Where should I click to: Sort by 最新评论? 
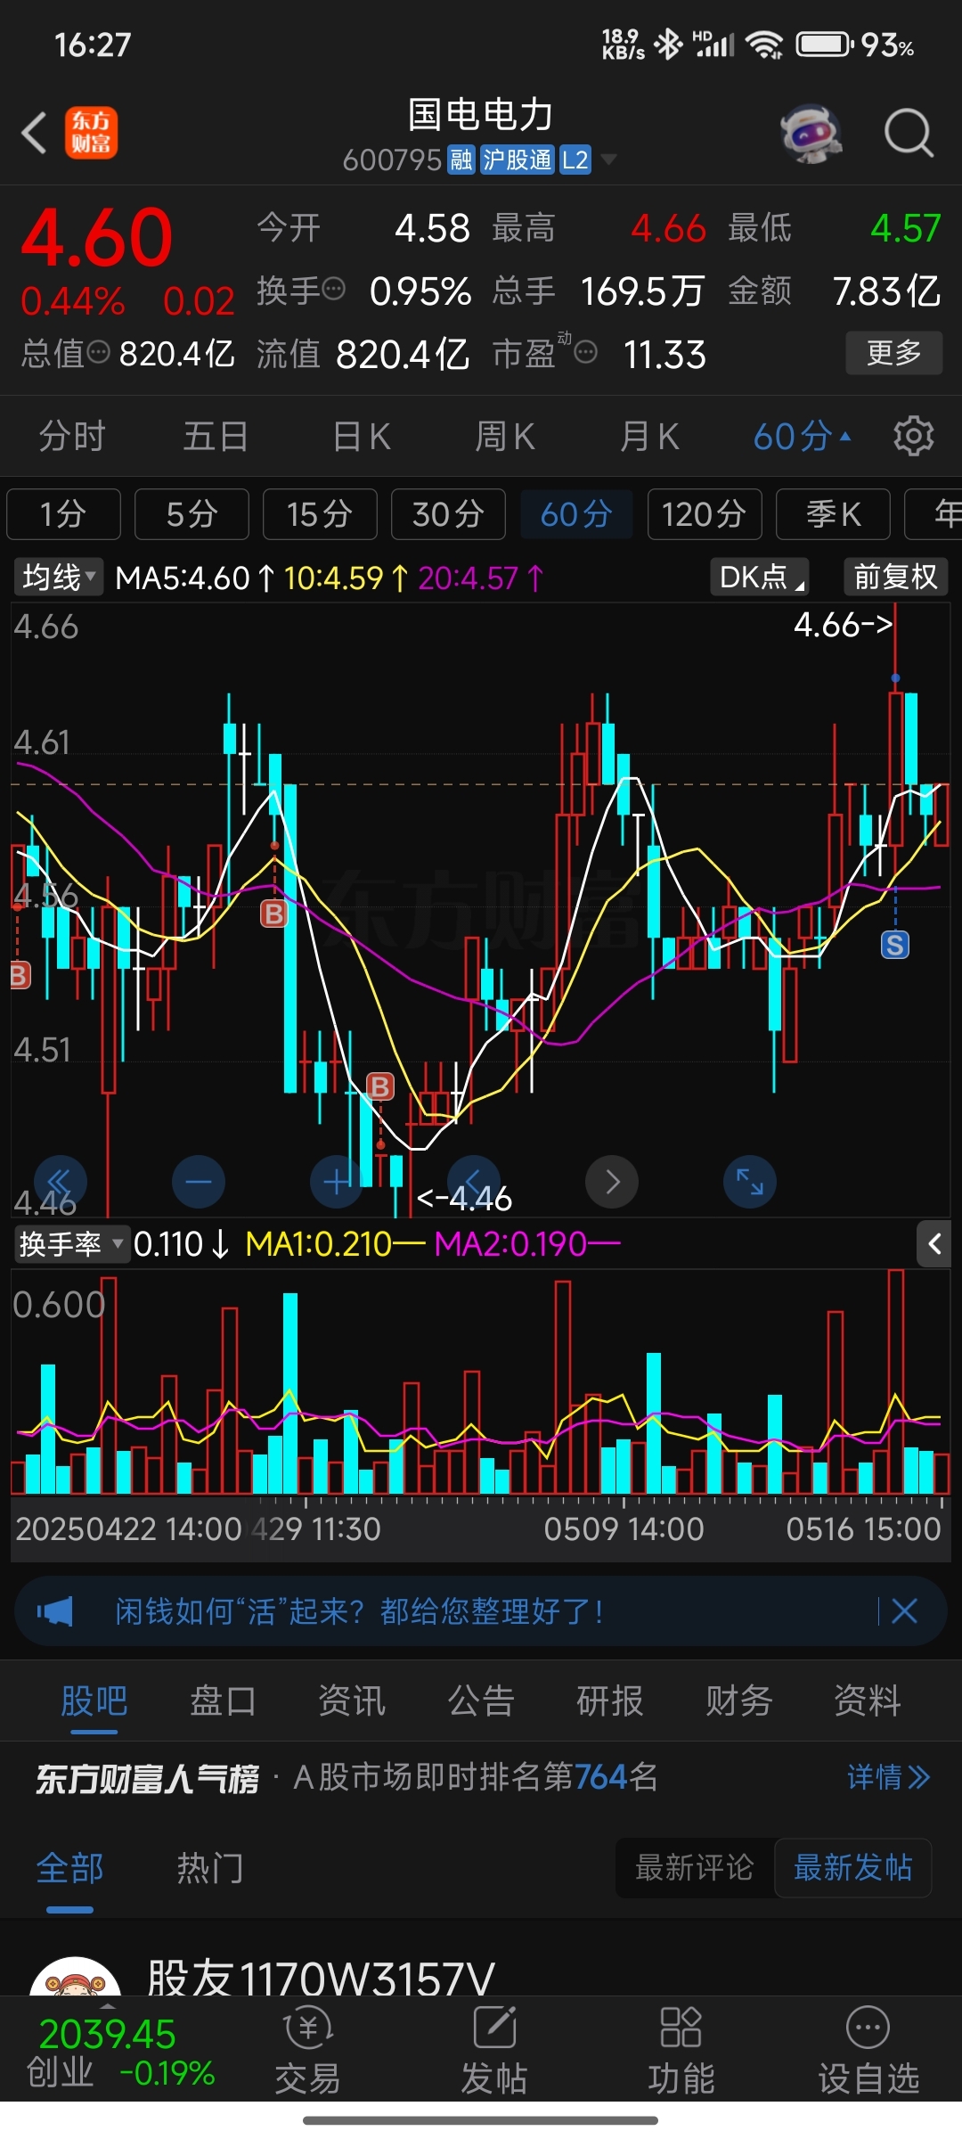pos(695,1867)
